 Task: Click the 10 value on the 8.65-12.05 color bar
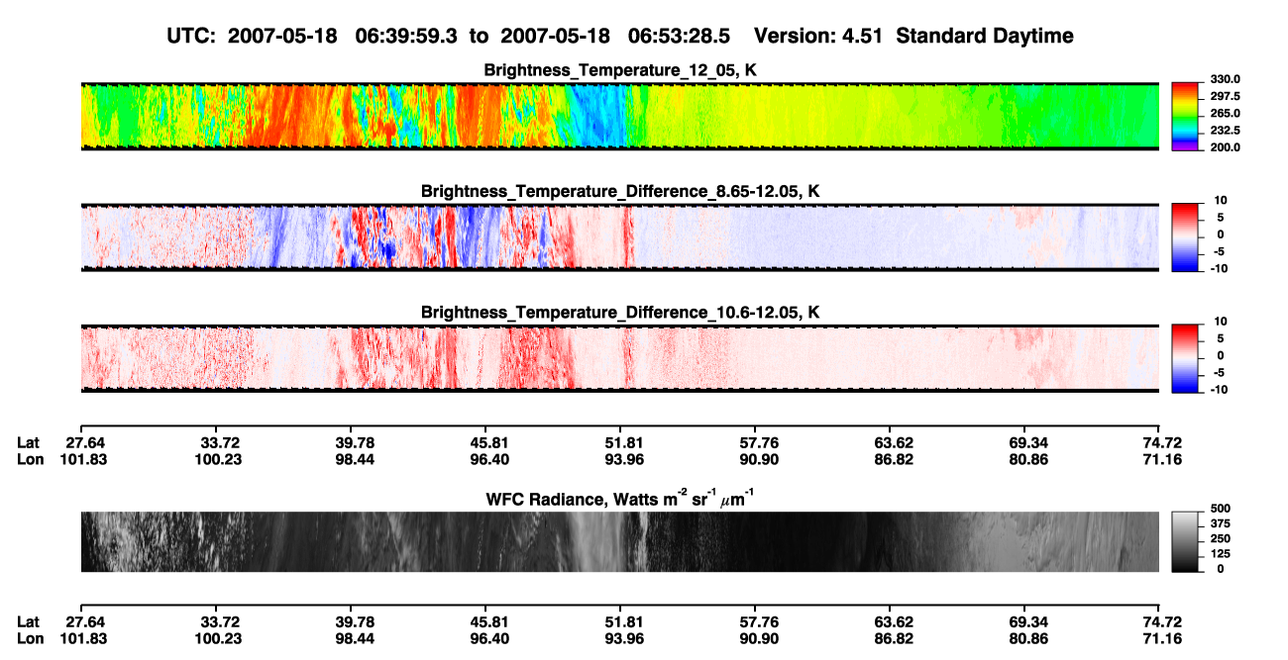click(1223, 201)
